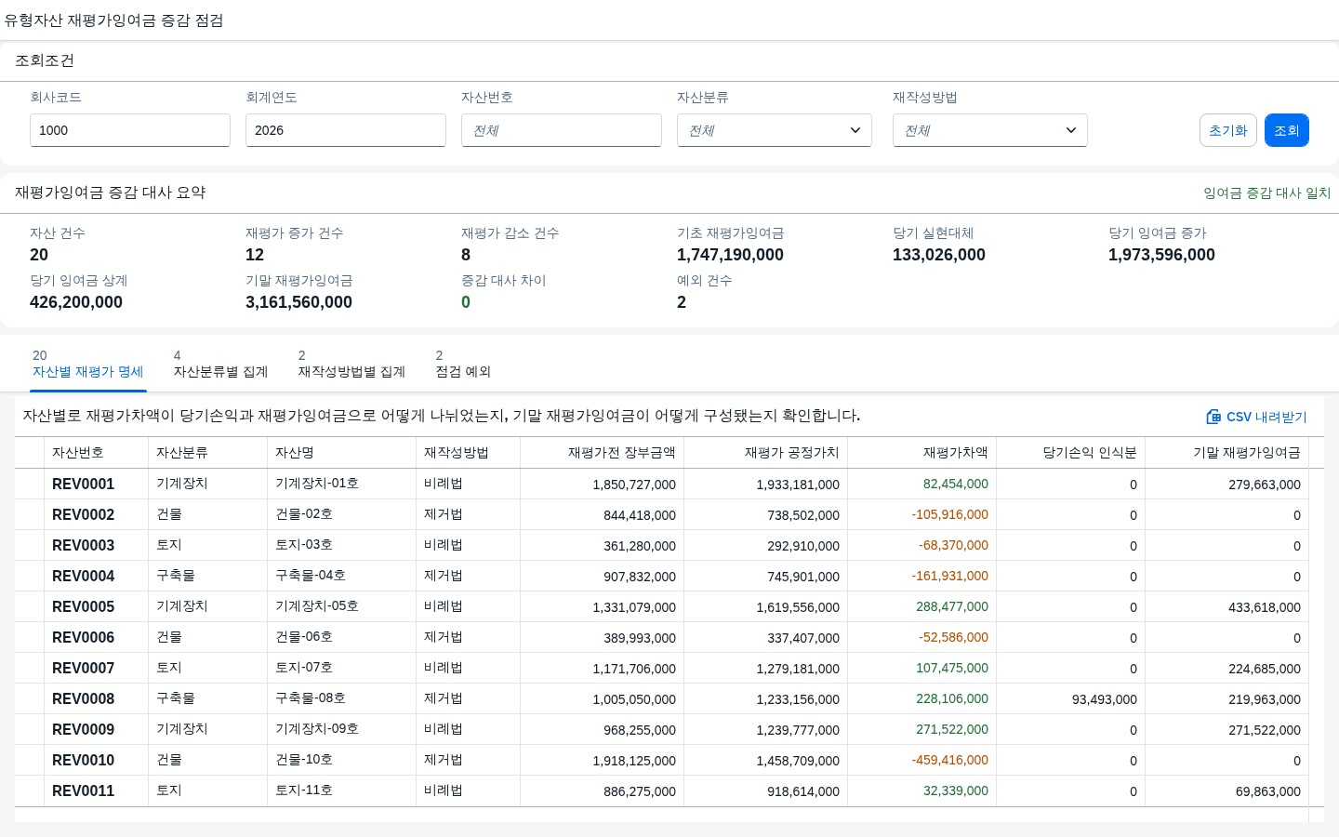
Task: Click asset name 구축물-04호
Action: pyautogui.click(x=311, y=576)
